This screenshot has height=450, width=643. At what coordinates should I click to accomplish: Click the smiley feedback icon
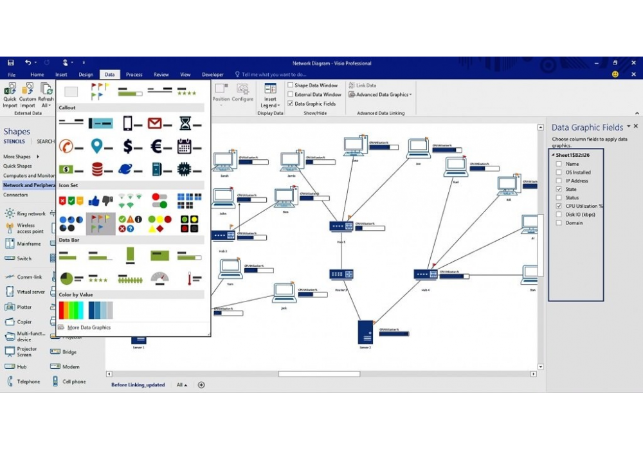pos(615,74)
